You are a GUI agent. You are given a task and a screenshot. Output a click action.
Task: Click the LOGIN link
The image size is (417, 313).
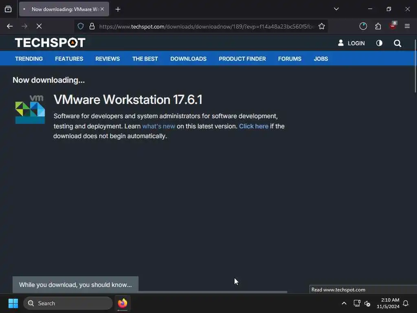point(356,43)
